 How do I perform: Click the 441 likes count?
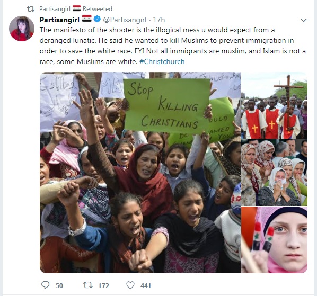(146, 285)
